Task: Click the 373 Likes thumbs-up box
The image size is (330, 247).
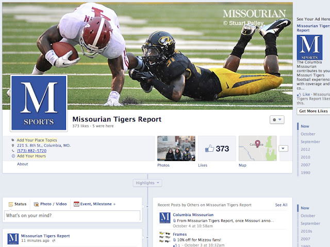Action: pyautogui.click(x=217, y=149)
